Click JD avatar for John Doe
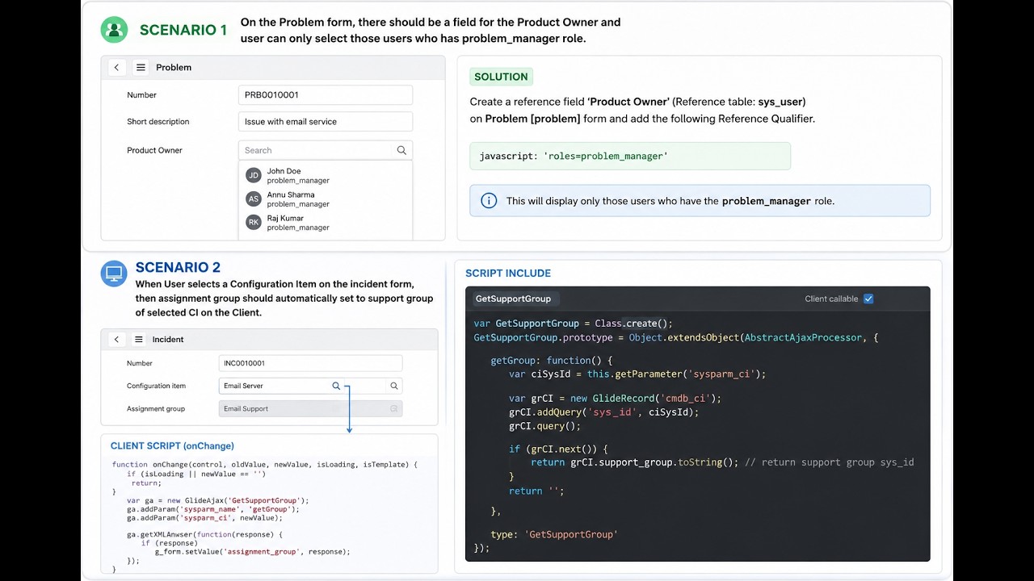The image size is (1034, 581). click(x=254, y=175)
